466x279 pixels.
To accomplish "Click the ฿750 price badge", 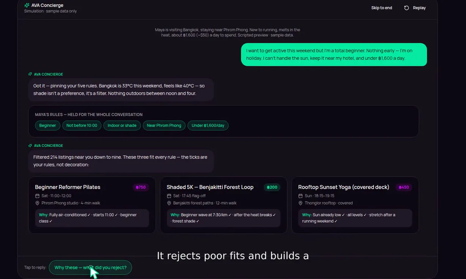I will 141,187.
